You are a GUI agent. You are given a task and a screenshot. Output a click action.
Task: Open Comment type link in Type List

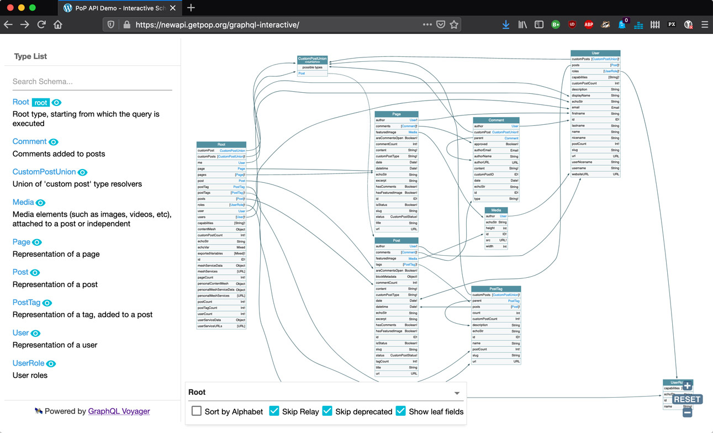tap(29, 141)
